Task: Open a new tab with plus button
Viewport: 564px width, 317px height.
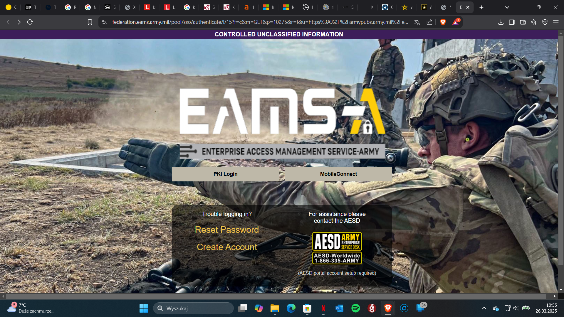Action: 481,7
